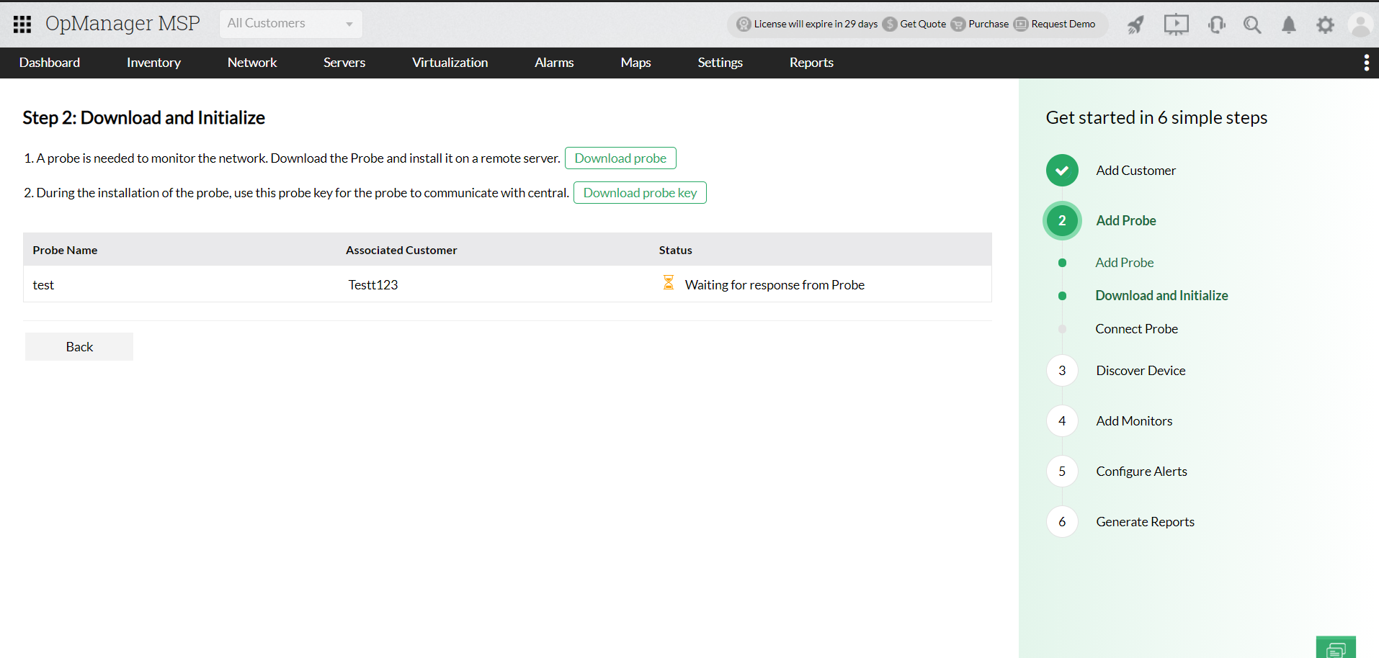Open the user profile avatar

(1360, 24)
